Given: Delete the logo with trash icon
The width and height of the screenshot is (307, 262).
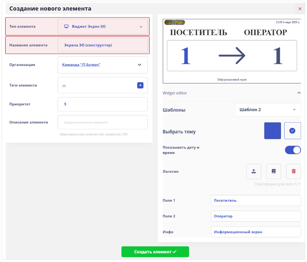Looking at the screenshot, I should coord(293,171).
